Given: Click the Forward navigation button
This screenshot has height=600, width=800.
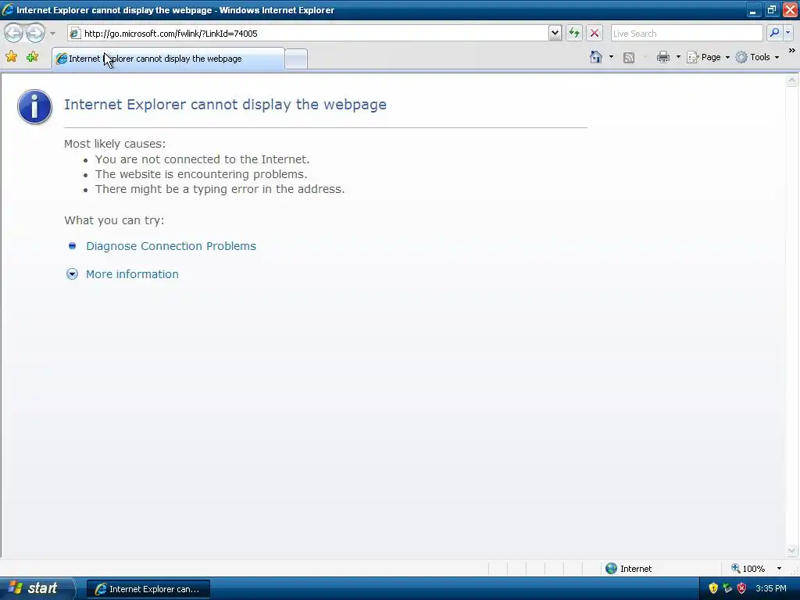Looking at the screenshot, I should 35,34.
